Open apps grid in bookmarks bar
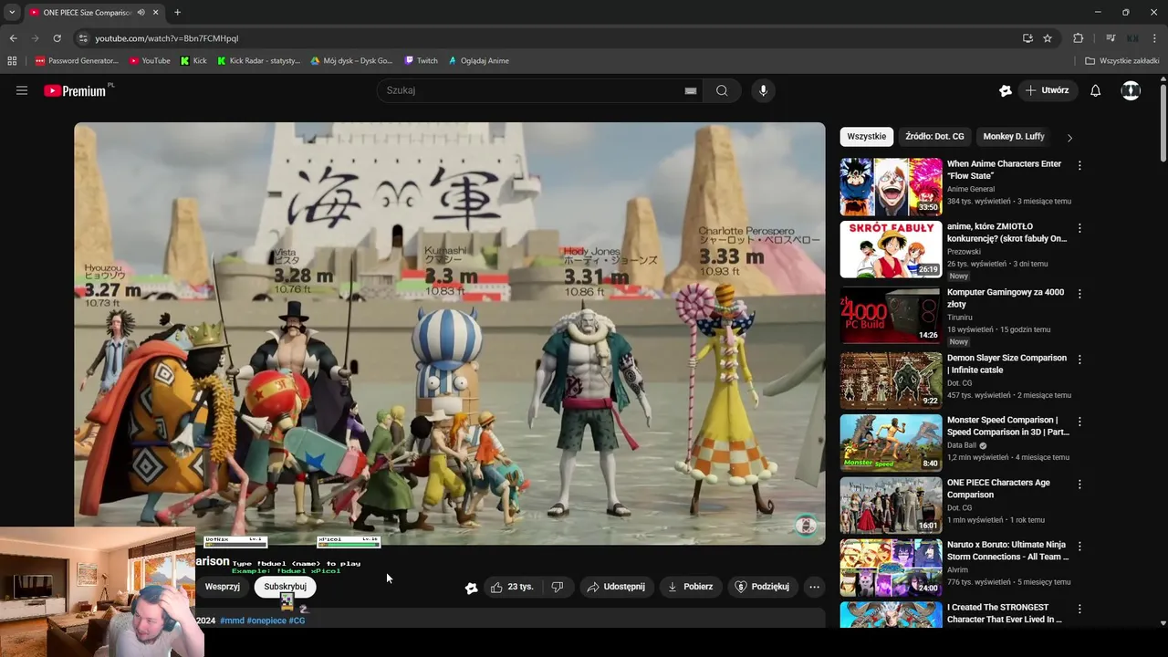 [x=12, y=60]
